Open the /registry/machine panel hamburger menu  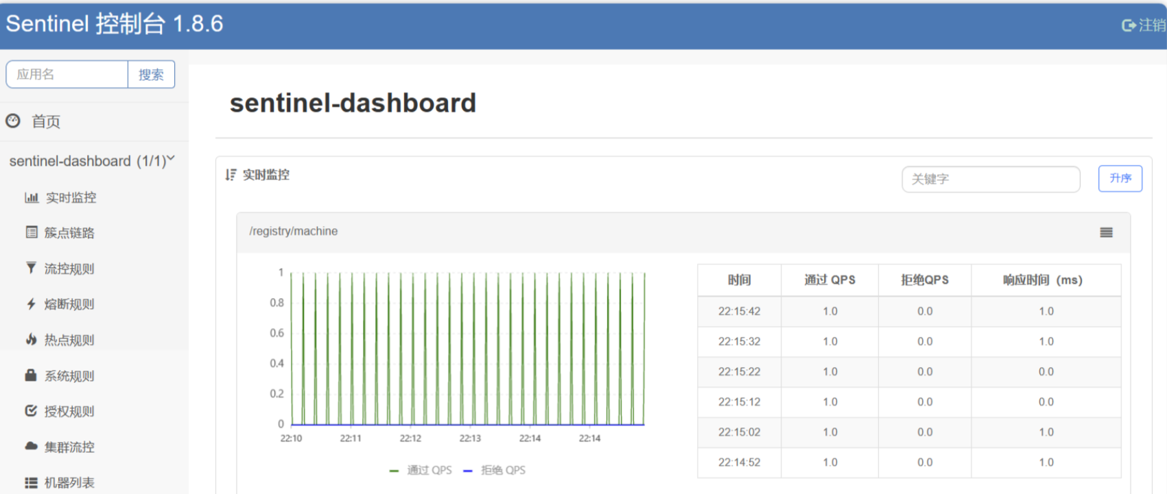(1106, 233)
